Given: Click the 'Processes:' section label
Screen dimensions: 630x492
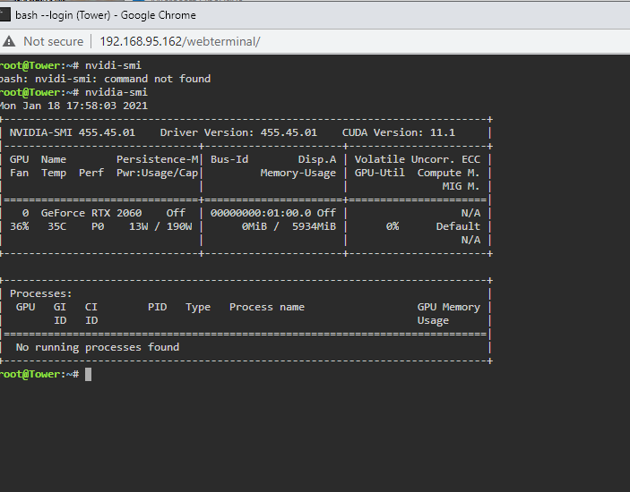Looking at the screenshot, I should pyautogui.click(x=41, y=294).
